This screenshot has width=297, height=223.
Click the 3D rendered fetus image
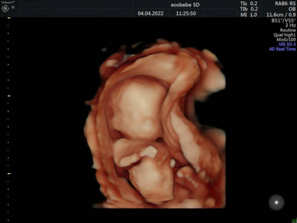[156, 124]
